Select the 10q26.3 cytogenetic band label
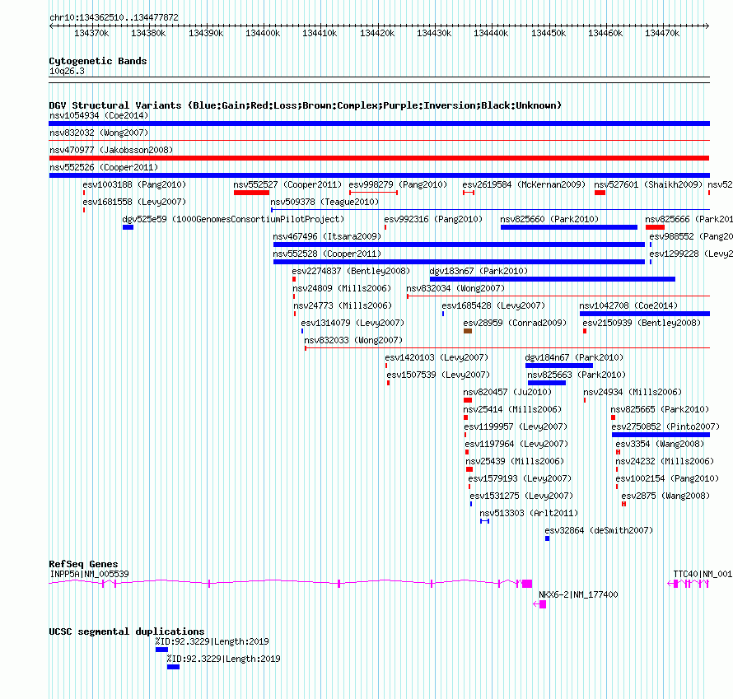The image size is (733, 699). [x=67, y=71]
